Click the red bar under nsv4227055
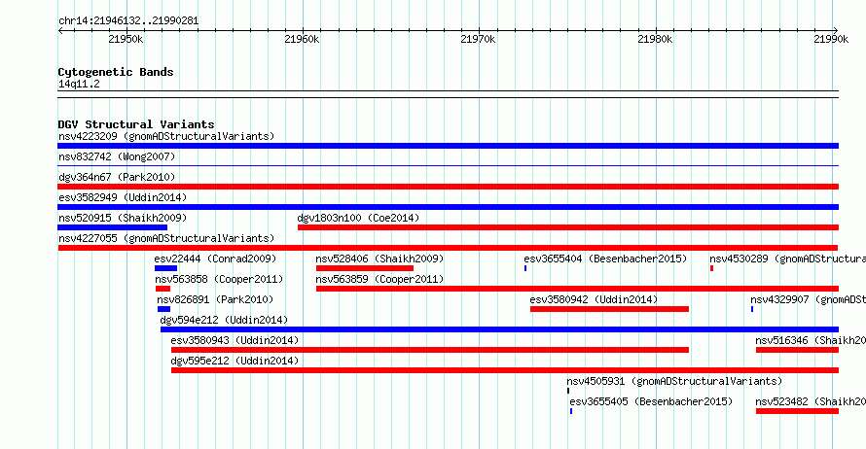Screen dimensions: 866x449 point(448,248)
